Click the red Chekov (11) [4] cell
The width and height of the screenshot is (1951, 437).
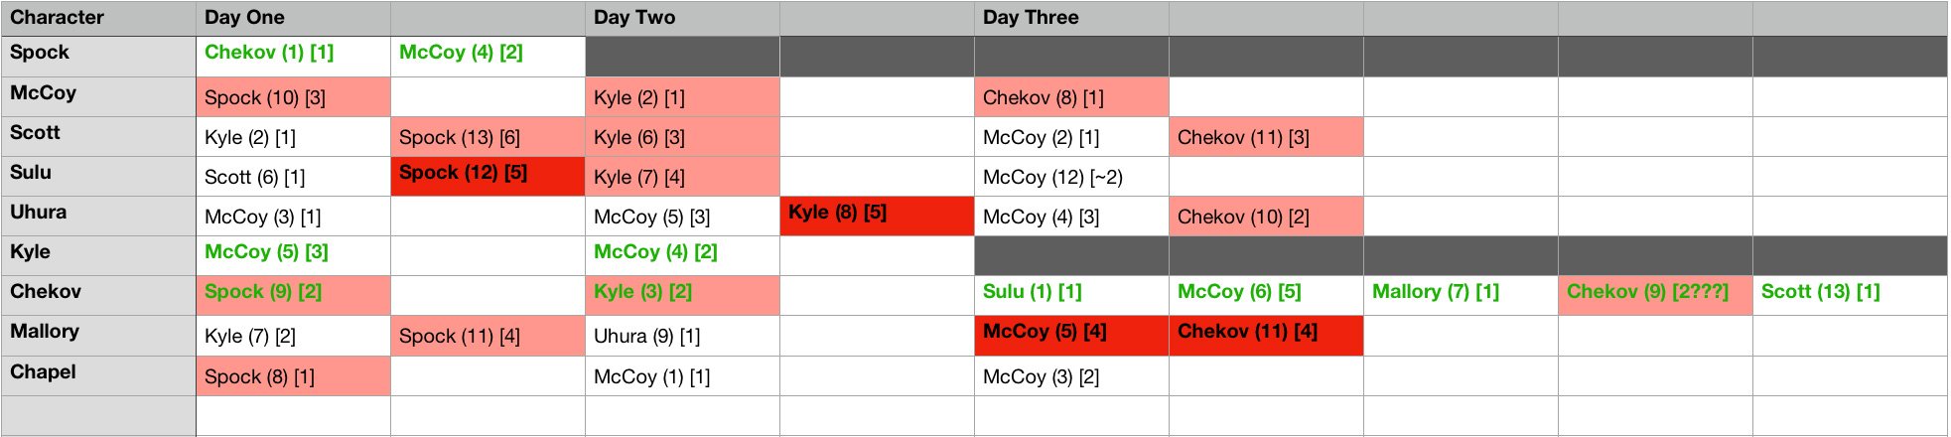click(1265, 334)
